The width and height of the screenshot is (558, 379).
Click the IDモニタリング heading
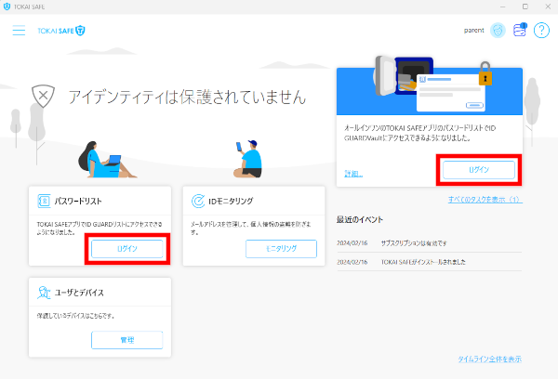tap(231, 202)
